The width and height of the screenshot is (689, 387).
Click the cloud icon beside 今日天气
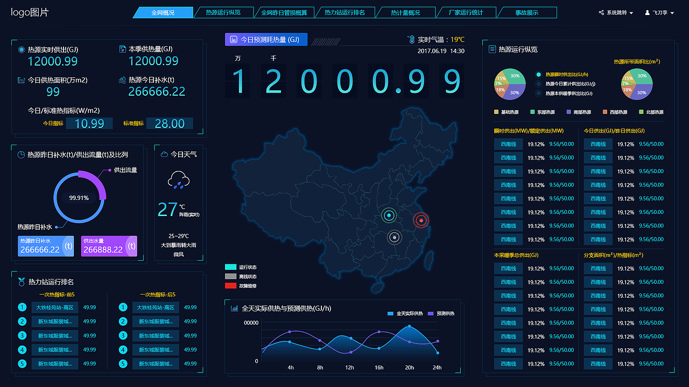point(164,154)
